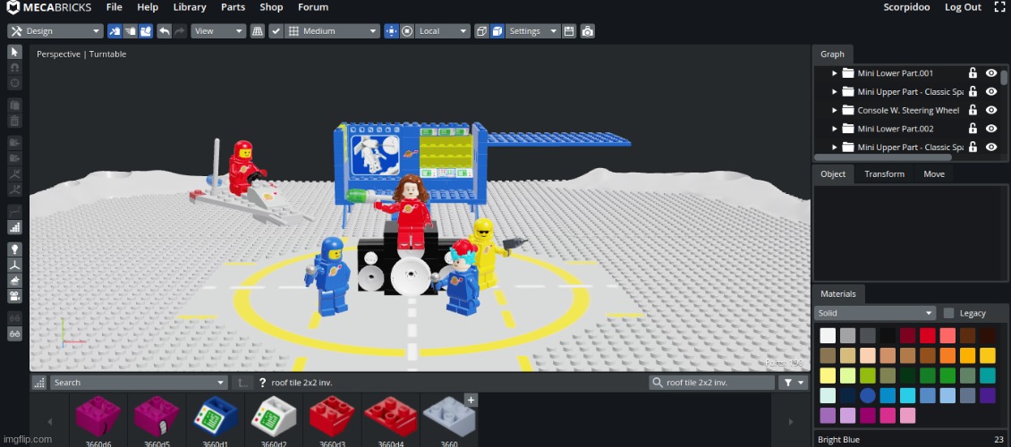Switch to wireframe cube display mode
1011x447 pixels.
(481, 31)
